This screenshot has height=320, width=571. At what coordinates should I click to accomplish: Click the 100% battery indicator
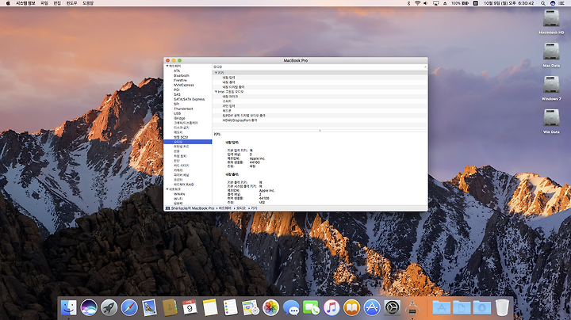tap(460, 3)
